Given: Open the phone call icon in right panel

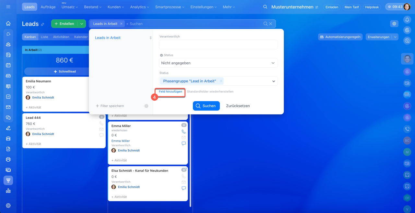Looking at the screenshot, I should (407, 129).
